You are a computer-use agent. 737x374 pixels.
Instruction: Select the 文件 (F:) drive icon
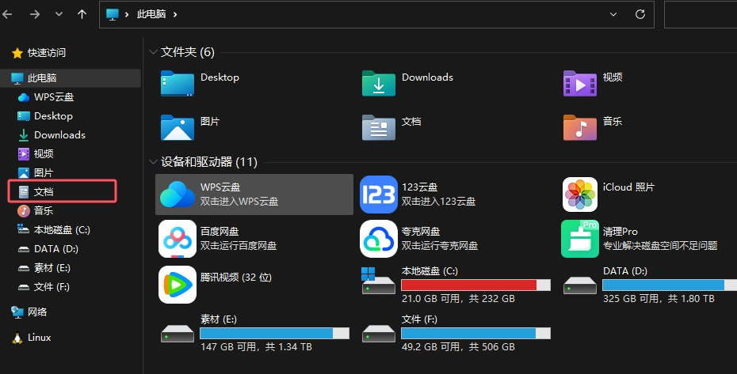(x=378, y=334)
